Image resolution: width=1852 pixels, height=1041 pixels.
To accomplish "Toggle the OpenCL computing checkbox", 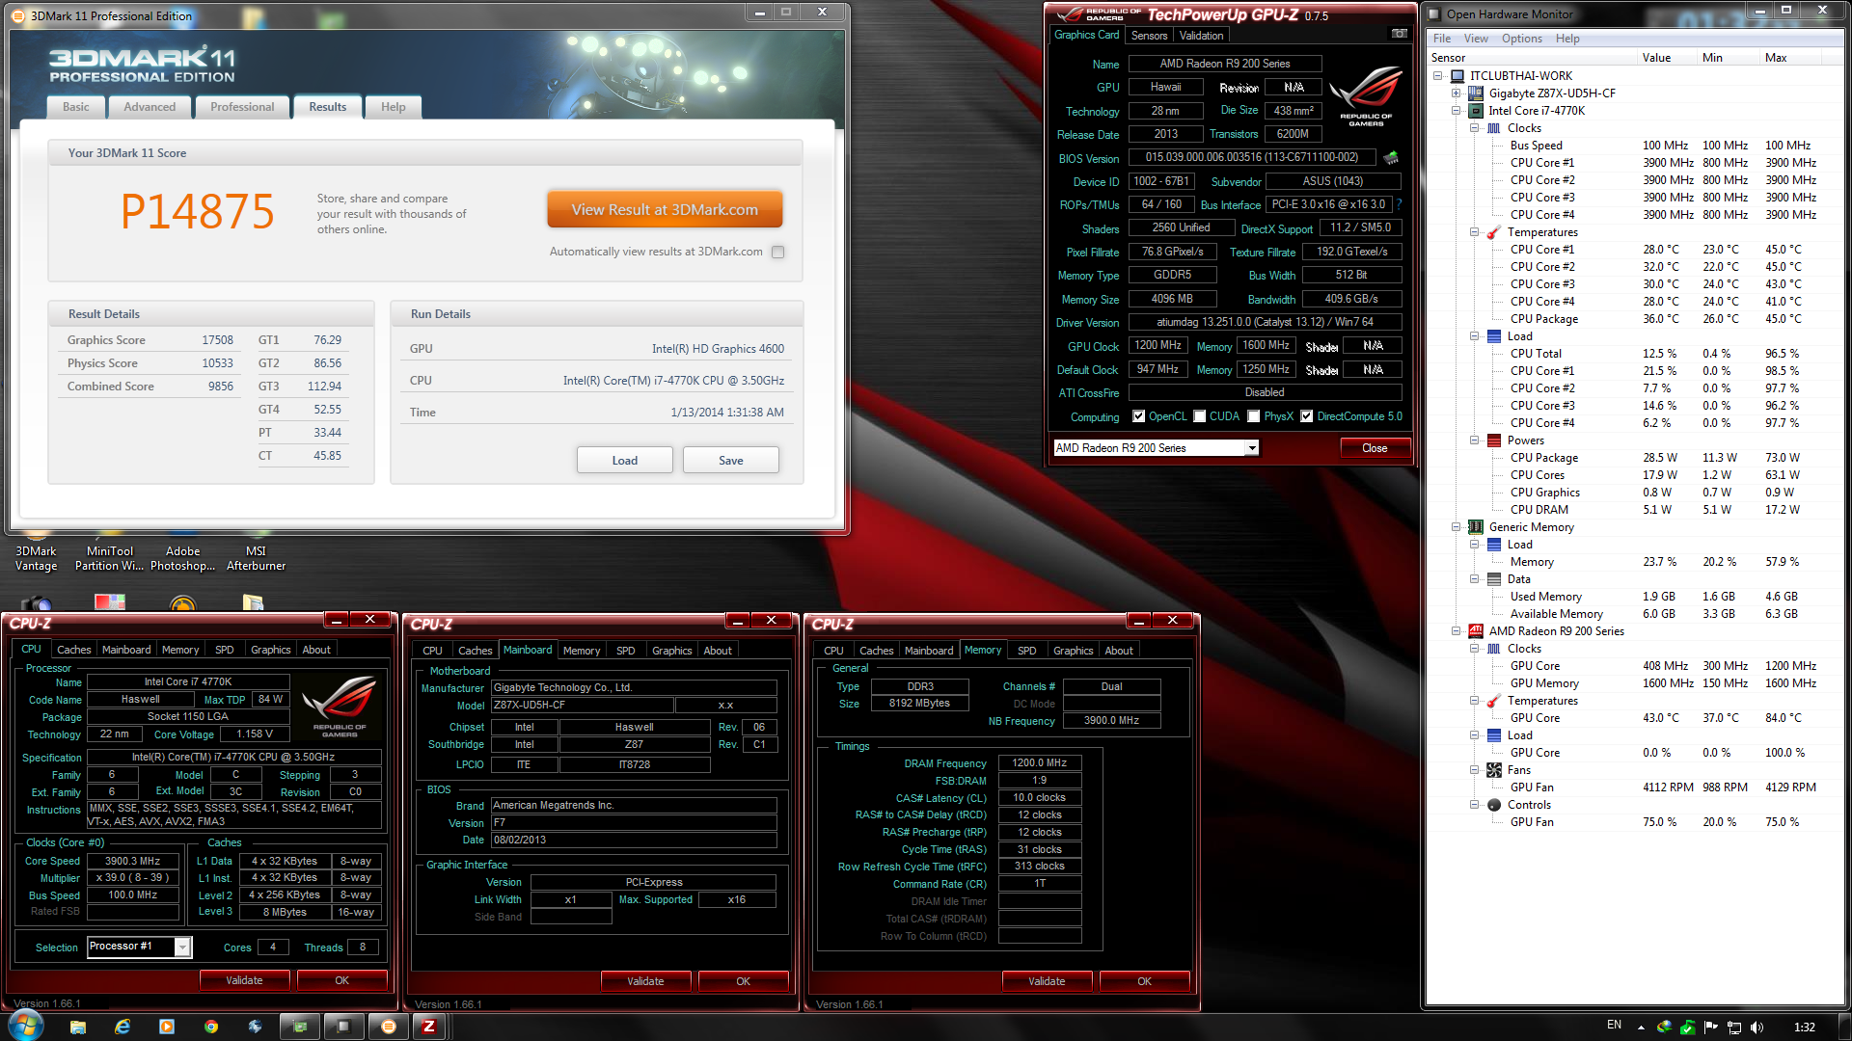I will click(1139, 416).
